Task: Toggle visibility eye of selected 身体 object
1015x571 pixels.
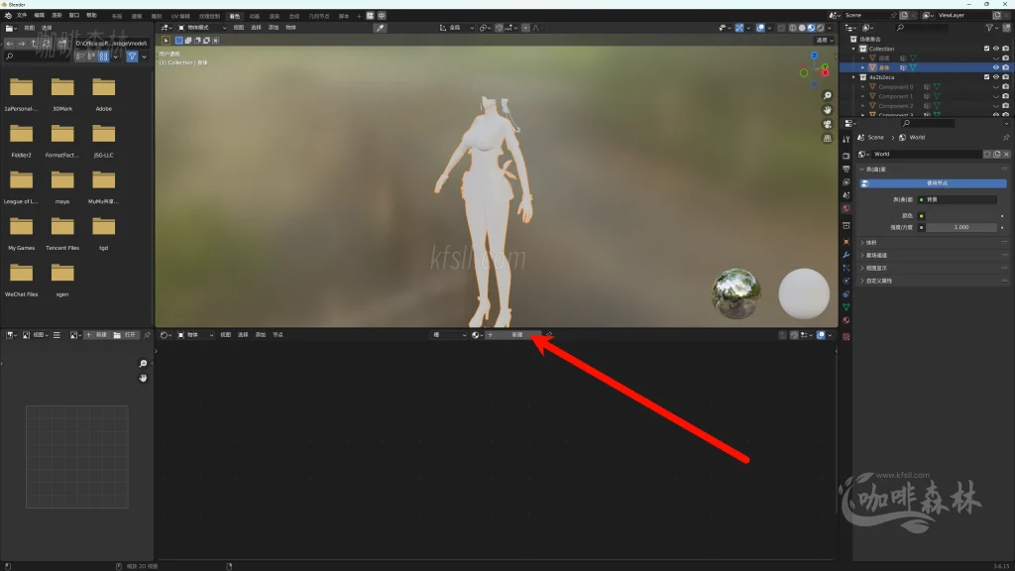Action: (996, 67)
